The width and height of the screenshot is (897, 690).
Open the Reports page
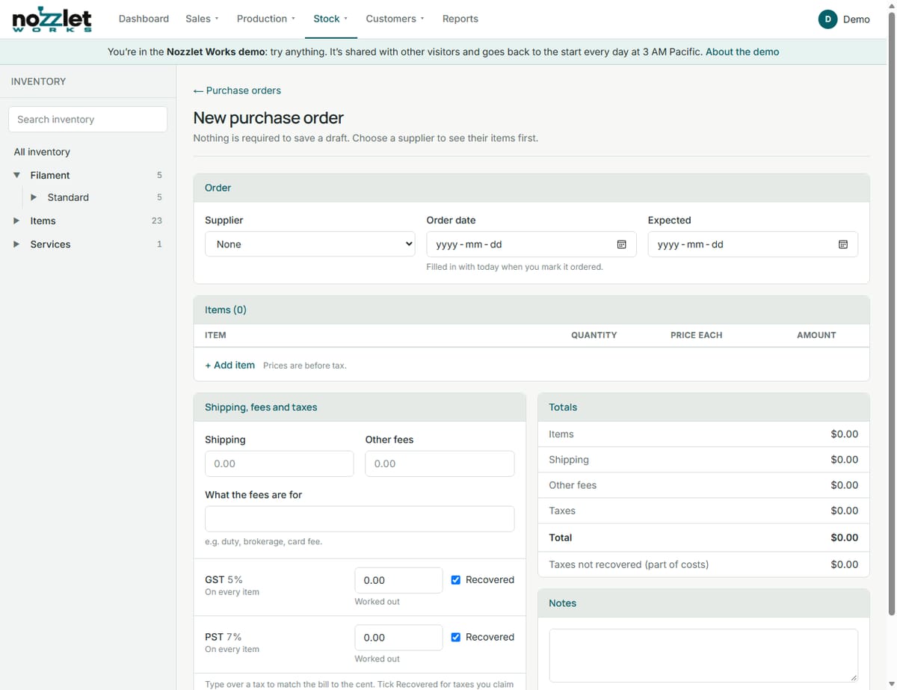tap(460, 19)
